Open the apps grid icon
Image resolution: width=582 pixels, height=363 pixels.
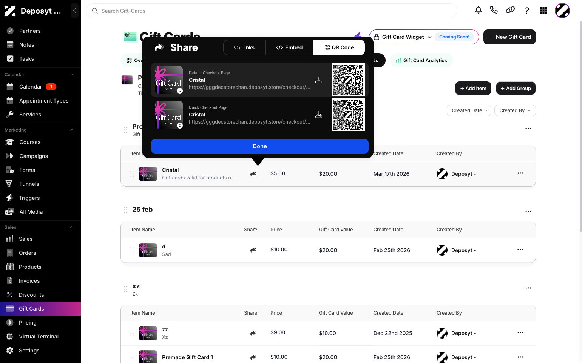click(543, 11)
